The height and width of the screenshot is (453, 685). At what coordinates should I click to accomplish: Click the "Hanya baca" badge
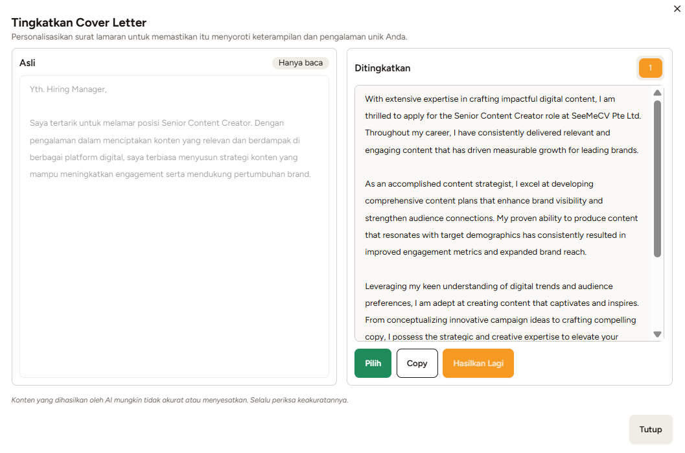(x=301, y=63)
